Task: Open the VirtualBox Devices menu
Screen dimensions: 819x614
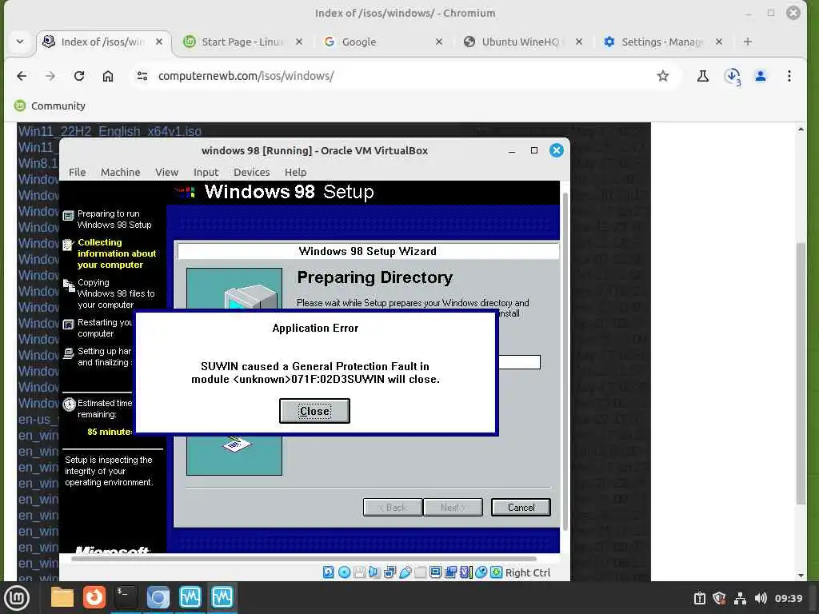Action: (x=252, y=172)
